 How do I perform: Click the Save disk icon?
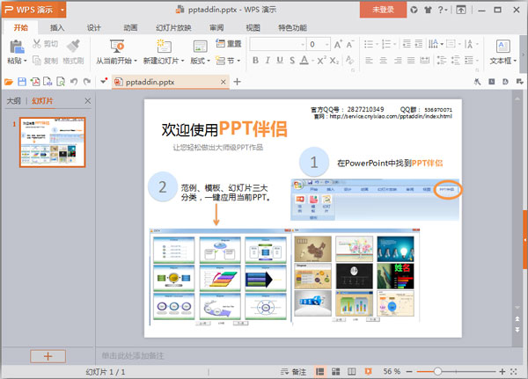(22, 82)
